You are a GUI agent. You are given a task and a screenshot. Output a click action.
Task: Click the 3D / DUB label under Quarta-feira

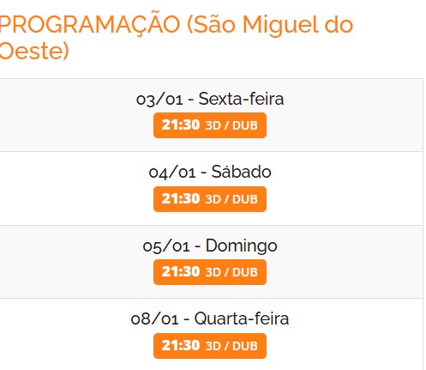tap(231, 346)
